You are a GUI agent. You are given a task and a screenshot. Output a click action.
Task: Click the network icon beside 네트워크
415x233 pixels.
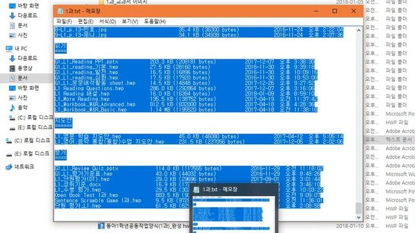click(9, 167)
